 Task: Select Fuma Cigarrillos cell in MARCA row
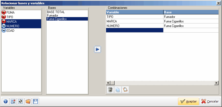coord(191,21)
